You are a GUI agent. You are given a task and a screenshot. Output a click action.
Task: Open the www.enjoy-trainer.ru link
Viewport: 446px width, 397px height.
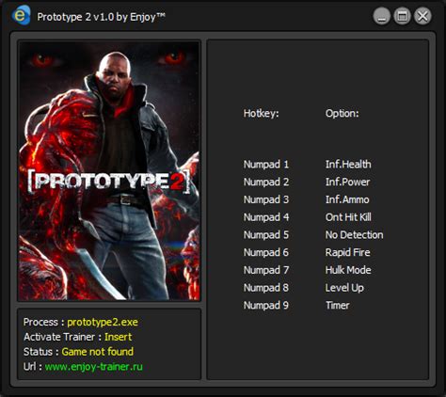click(x=94, y=367)
